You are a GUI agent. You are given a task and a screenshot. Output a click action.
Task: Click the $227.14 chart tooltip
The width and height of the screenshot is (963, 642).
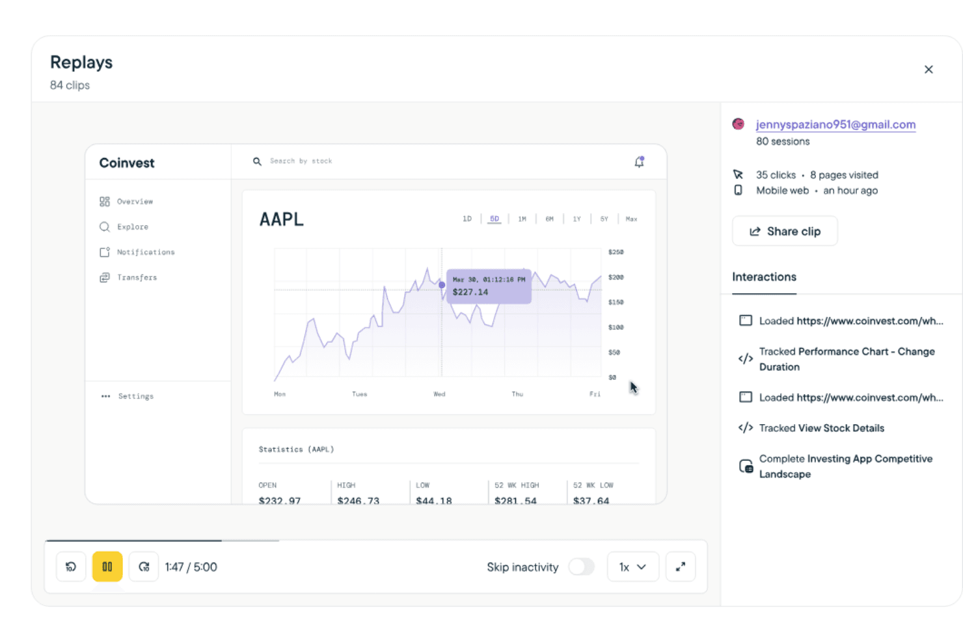[x=489, y=286]
